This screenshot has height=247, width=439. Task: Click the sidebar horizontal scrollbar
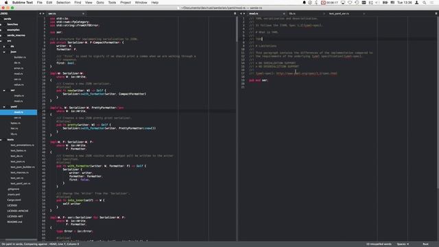[21, 239]
